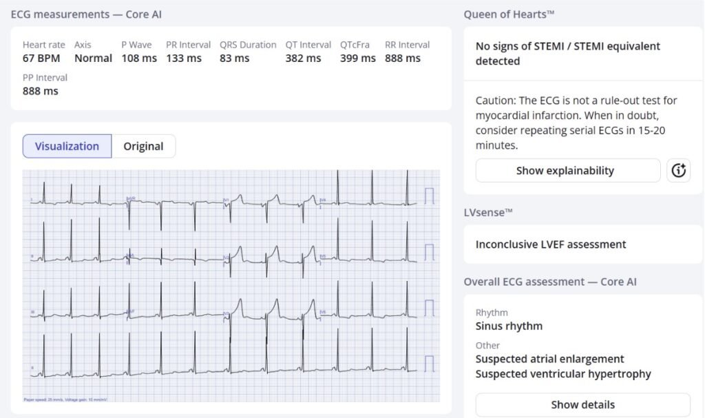Click the calibration pulse on the third ECG row
Image resolution: width=705 pixels, height=418 pixels.
[x=430, y=308]
